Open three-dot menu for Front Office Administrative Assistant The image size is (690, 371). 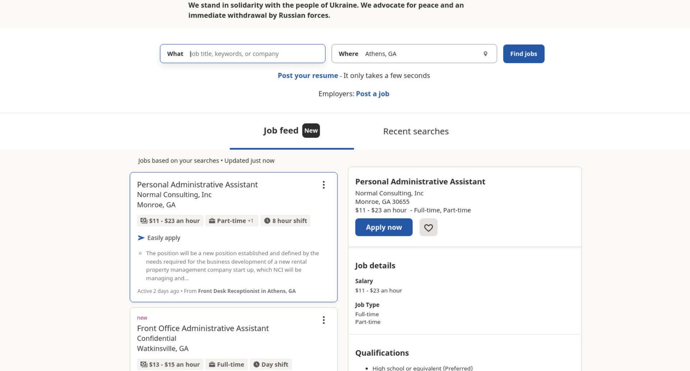323,320
